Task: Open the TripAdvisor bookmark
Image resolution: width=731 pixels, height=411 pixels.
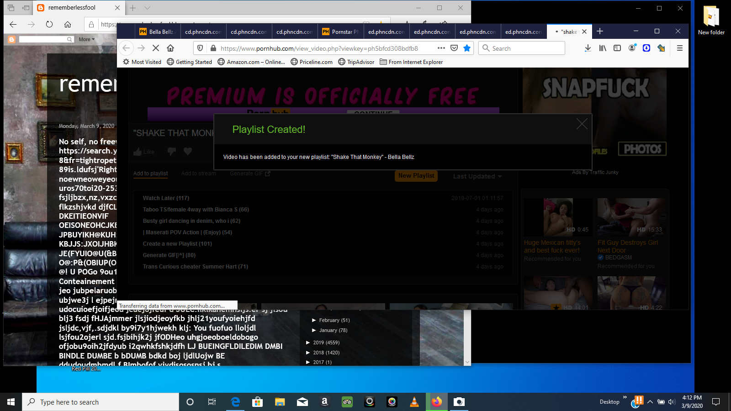Action: point(356,62)
